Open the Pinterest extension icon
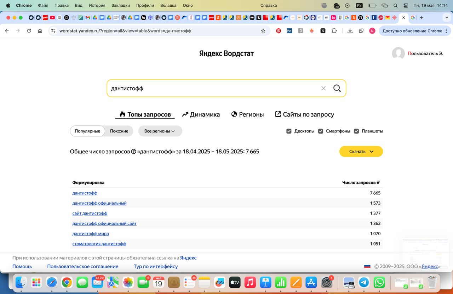The image size is (453, 294). click(279, 31)
